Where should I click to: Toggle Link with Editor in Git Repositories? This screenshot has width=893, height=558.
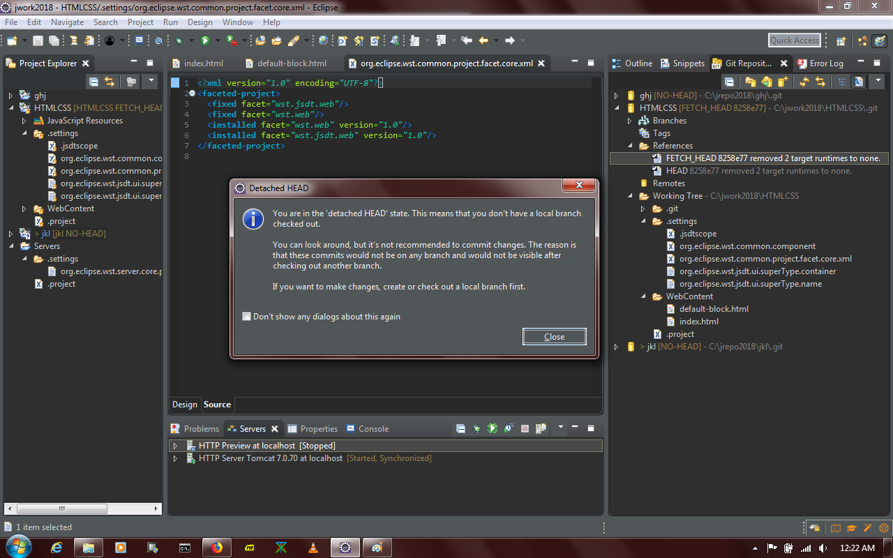click(820, 82)
